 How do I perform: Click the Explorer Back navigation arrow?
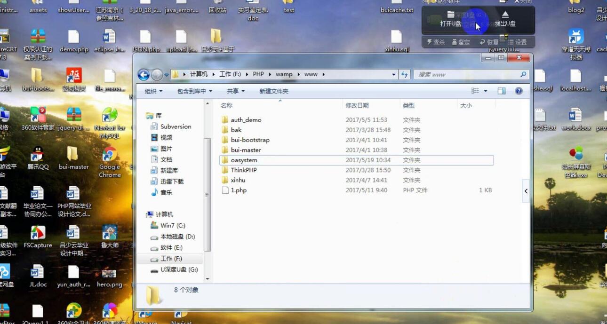pos(144,74)
